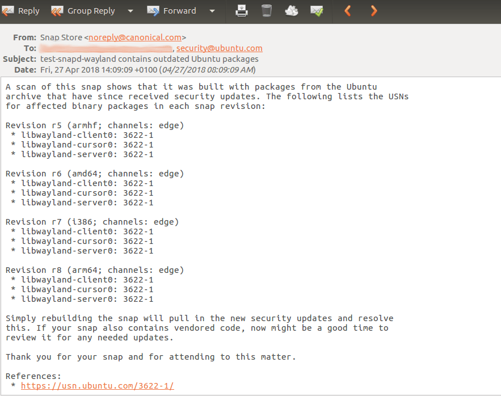Click libwayland-server0 line under Revision r8
Image resolution: width=501 pixels, height=396 pixels.
82,299
